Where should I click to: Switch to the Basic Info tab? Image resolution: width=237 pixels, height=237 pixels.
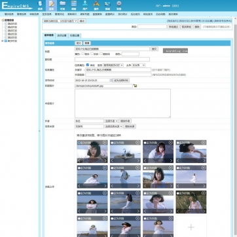49,35
